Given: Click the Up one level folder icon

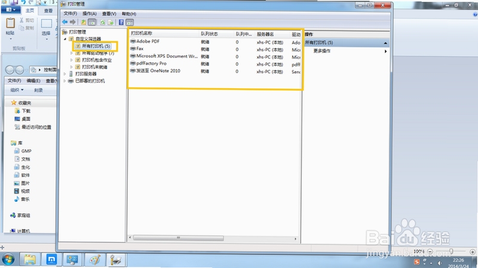Looking at the screenshot, I should pyautogui.click(x=84, y=22).
